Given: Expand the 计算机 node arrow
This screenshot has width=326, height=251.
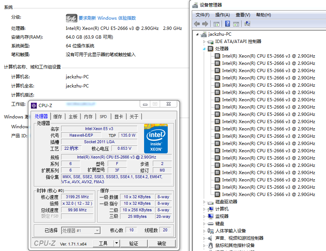Looking at the screenshot, I should [204, 209].
